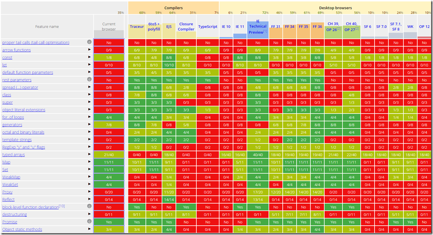Click footnote [2] on the CH 39, OP 26 header
The width and height of the screenshot is (433, 235).
339,28
